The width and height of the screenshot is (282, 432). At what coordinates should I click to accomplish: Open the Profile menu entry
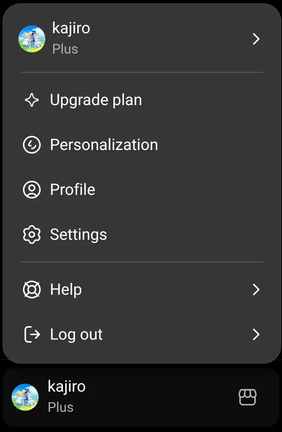coord(142,190)
